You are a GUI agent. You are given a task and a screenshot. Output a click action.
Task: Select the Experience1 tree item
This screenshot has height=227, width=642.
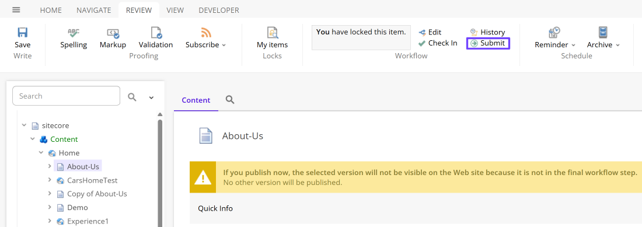coord(82,221)
